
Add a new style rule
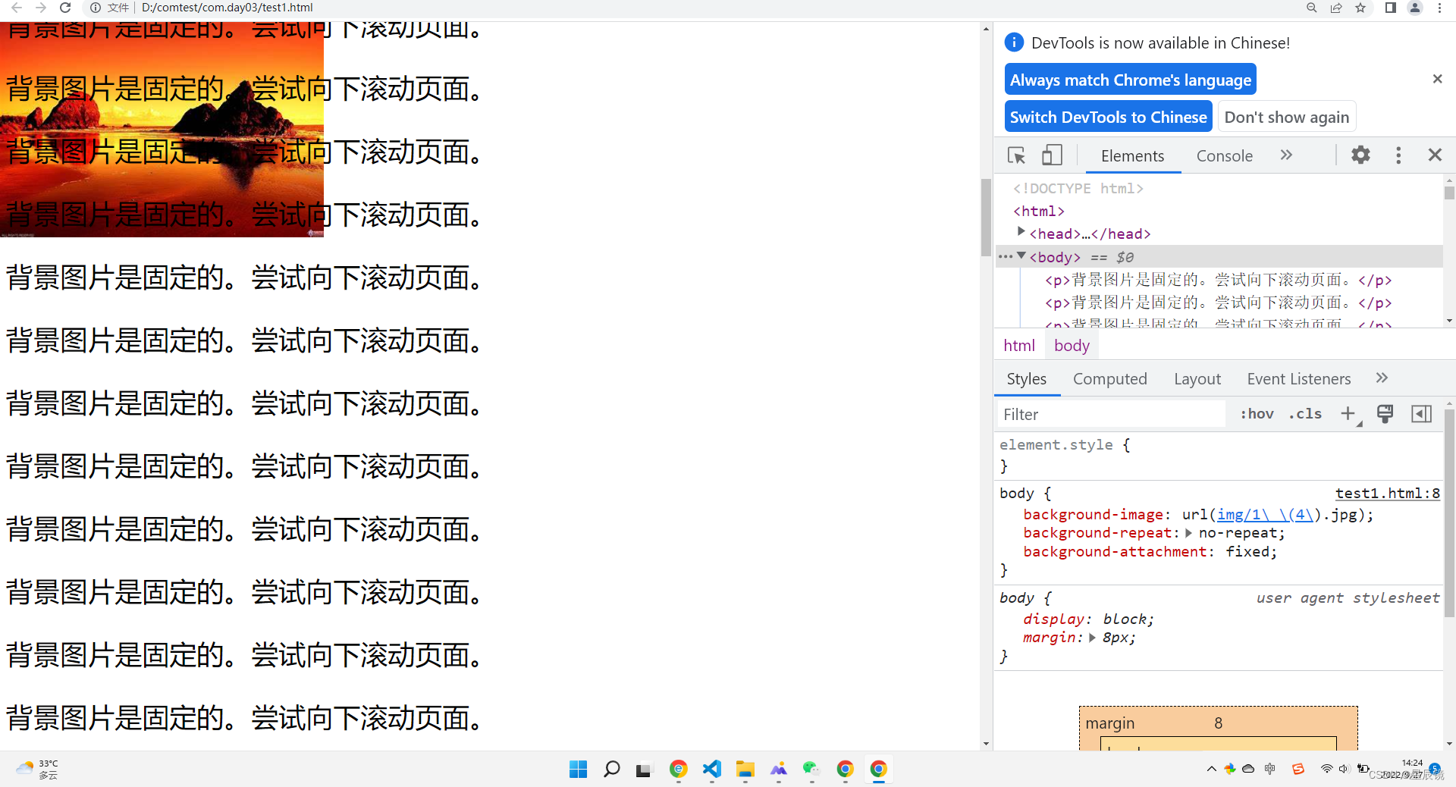point(1348,414)
